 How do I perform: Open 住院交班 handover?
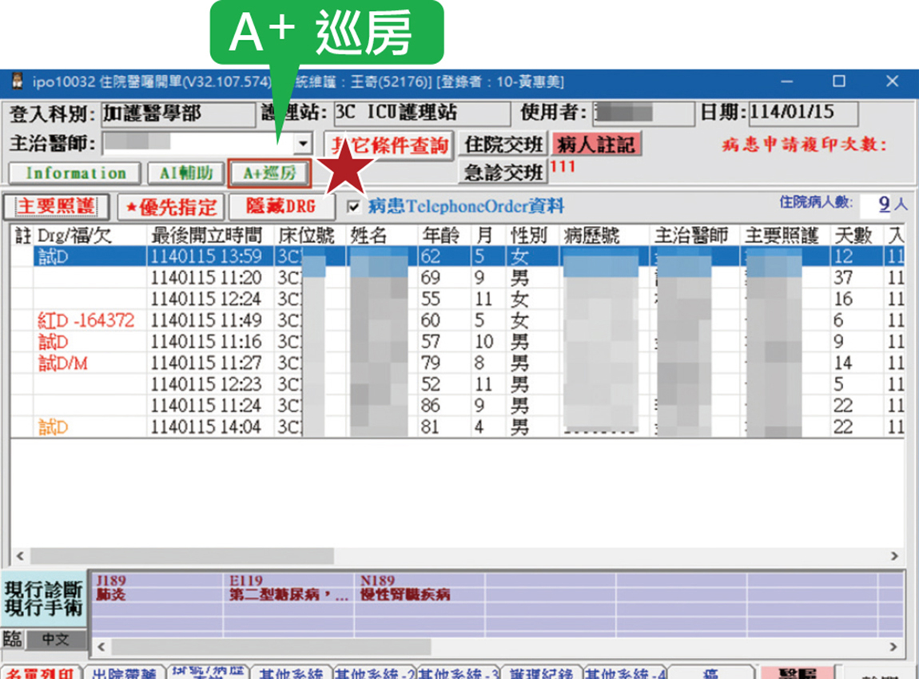point(503,145)
